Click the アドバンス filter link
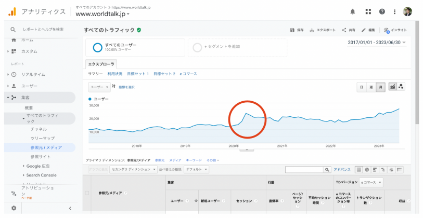This screenshot has width=423, height=218. click(x=342, y=170)
